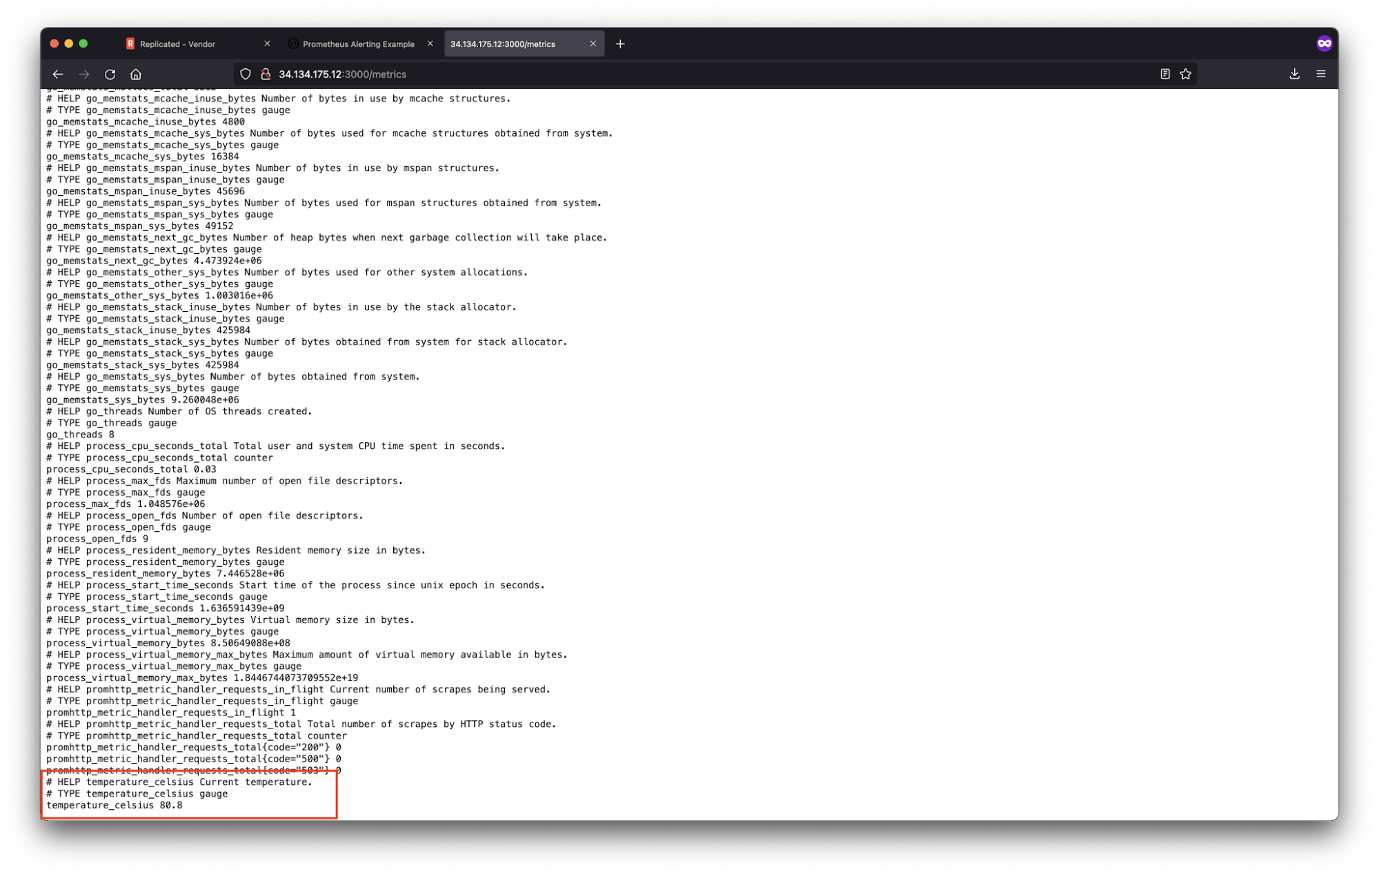This screenshot has height=874, width=1379.
Task: Open a new tab with plus button
Action: tap(620, 43)
